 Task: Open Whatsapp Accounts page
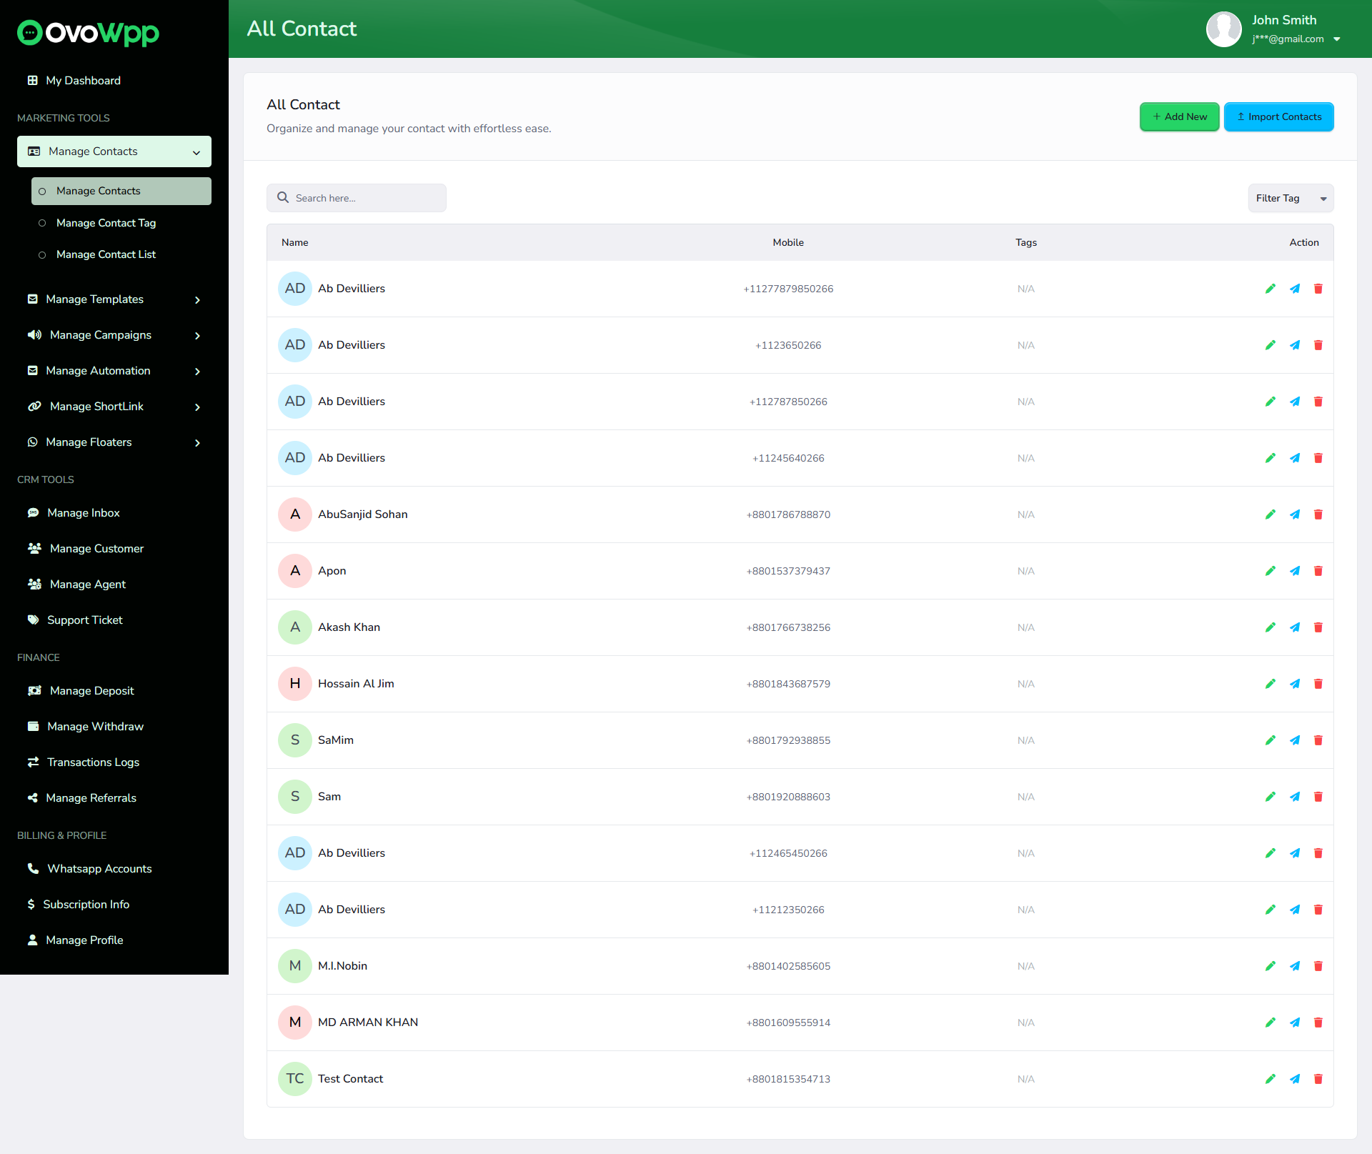[x=99, y=869]
